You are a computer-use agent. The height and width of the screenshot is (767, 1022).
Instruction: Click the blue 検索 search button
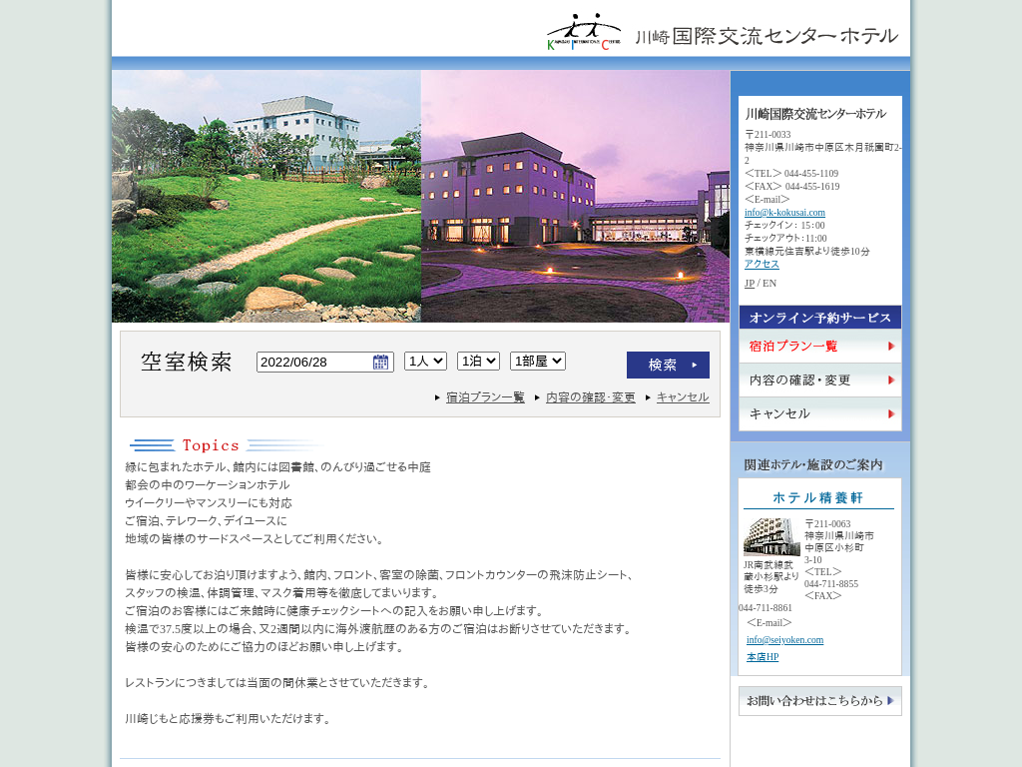[668, 365]
